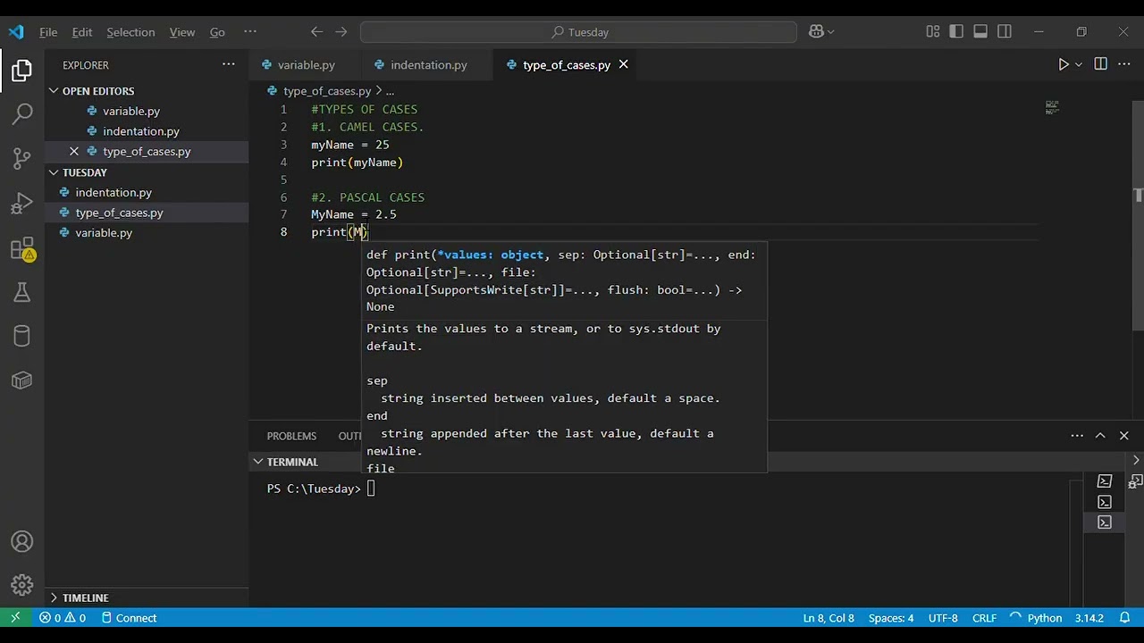
Task: Open the database cylinder icon in activity bar
Action: point(22,336)
